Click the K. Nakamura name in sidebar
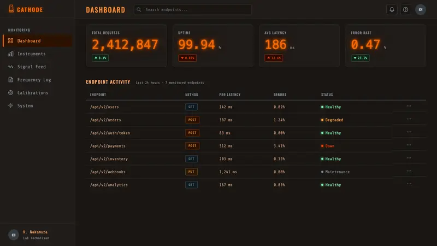Viewport: 437px width, 246px height. tap(35, 232)
